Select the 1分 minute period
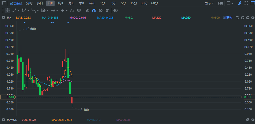The height and width of the screenshot is (124, 255). pyautogui.click(x=102, y=3)
